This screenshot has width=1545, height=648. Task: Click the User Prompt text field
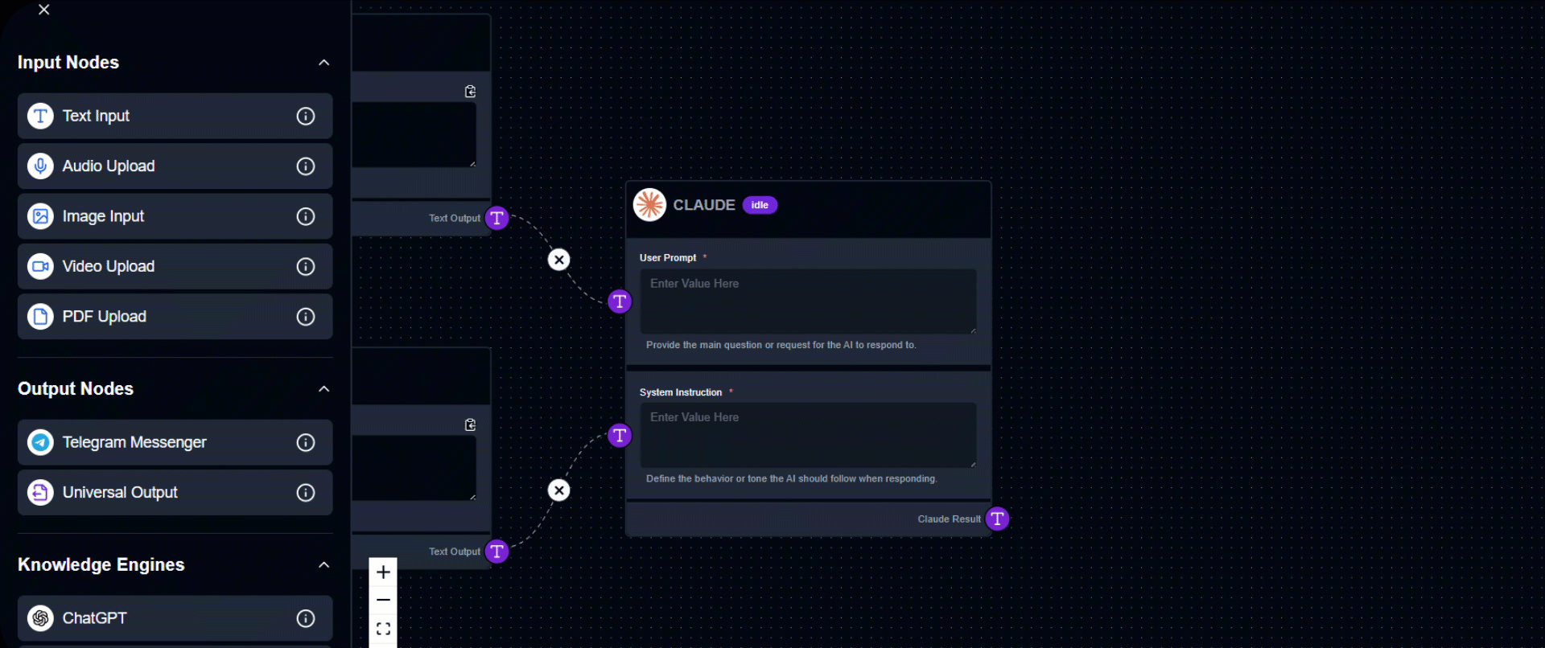click(808, 301)
